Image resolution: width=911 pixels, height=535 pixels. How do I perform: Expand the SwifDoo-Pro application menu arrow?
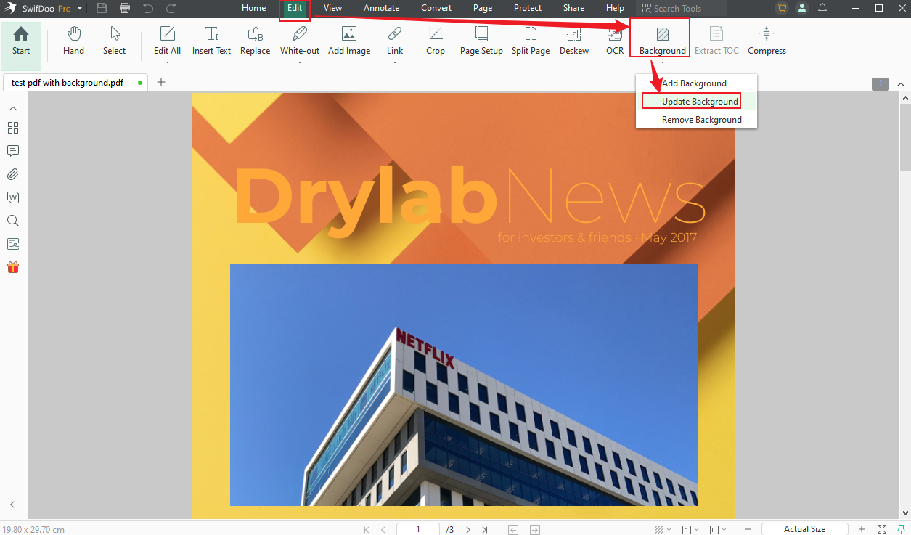point(78,9)
